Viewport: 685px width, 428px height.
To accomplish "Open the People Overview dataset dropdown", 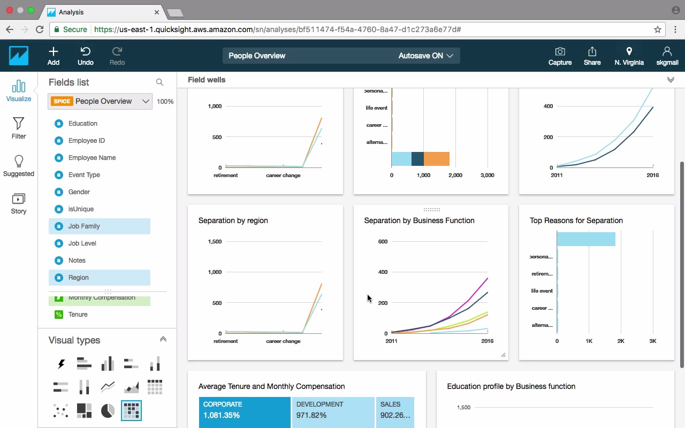I will coord(100,101).
